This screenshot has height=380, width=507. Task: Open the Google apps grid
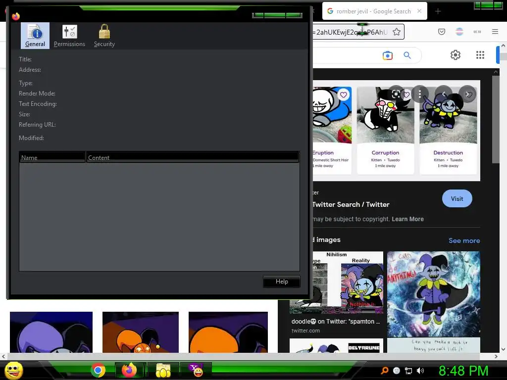[x=480, y=55]
